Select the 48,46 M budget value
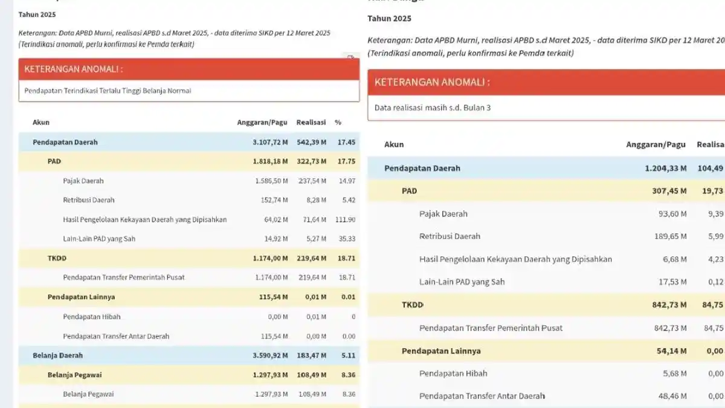 [x=672, y=396]
